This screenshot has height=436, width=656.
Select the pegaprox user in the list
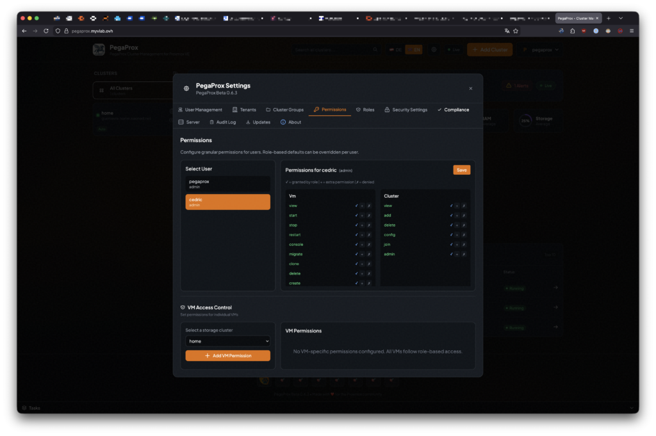click(x=227, y=184)
